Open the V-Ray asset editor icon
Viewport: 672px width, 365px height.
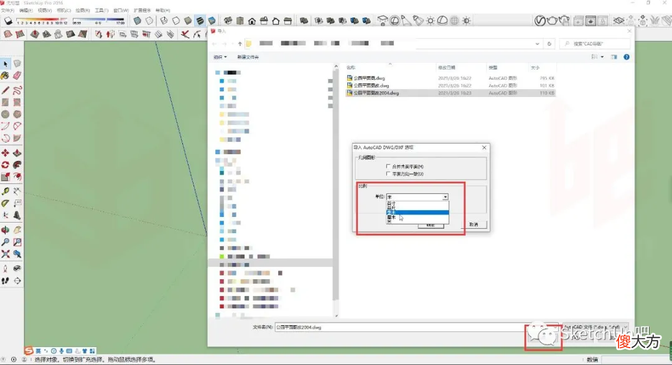click(540, 21)
